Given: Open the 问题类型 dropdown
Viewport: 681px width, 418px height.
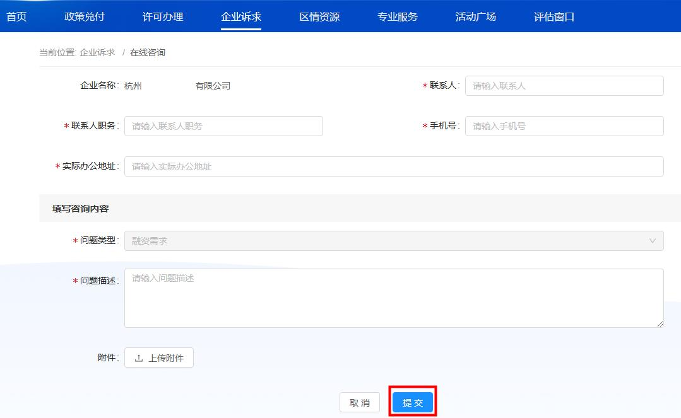Looking at the screenshot, I should point(394,240).
